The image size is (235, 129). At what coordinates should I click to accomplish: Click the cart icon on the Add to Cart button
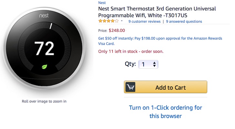pos(130,87)
